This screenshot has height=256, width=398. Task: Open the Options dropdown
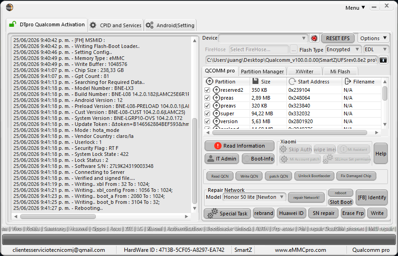point(373,38)
